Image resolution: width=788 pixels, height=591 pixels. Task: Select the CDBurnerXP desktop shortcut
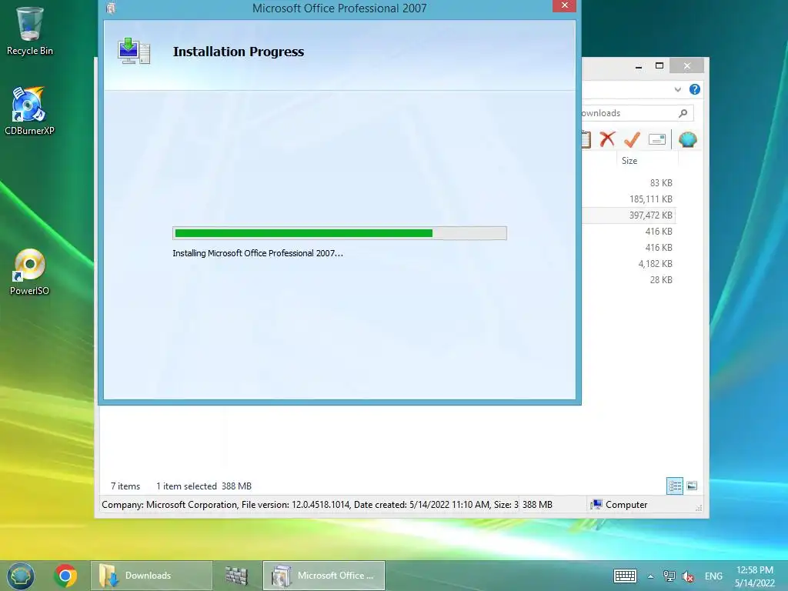coord(29,111)
